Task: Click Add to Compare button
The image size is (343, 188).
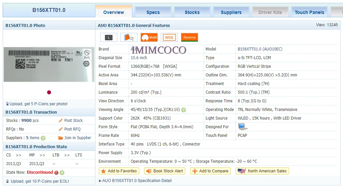Action: pyautogui.click(x=210, y=171)
